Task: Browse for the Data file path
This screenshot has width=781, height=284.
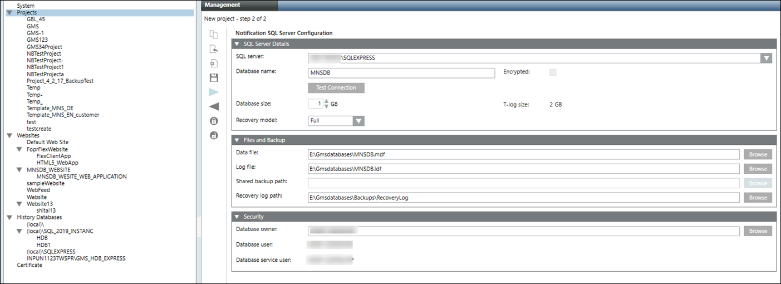Action: coord(758,154)
